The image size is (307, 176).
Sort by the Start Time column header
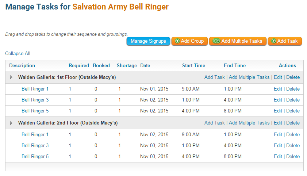pos(193,66)
